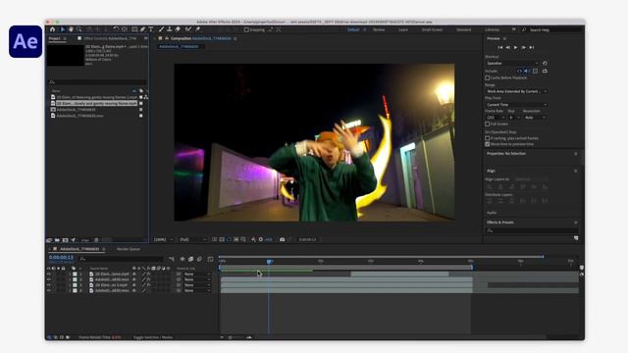Uncheck Move time to preview time
Viewport: 628px width, 353px height.
(x=488, y=144)
